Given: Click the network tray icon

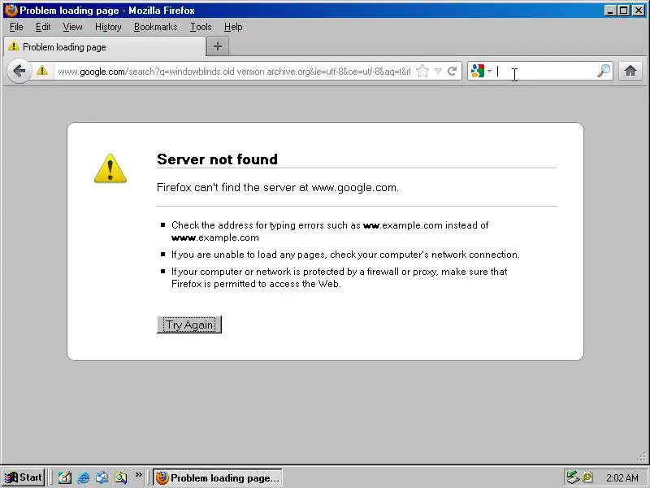Looking at the screenshot, I should pyautogui.click(x=573, y=477).
